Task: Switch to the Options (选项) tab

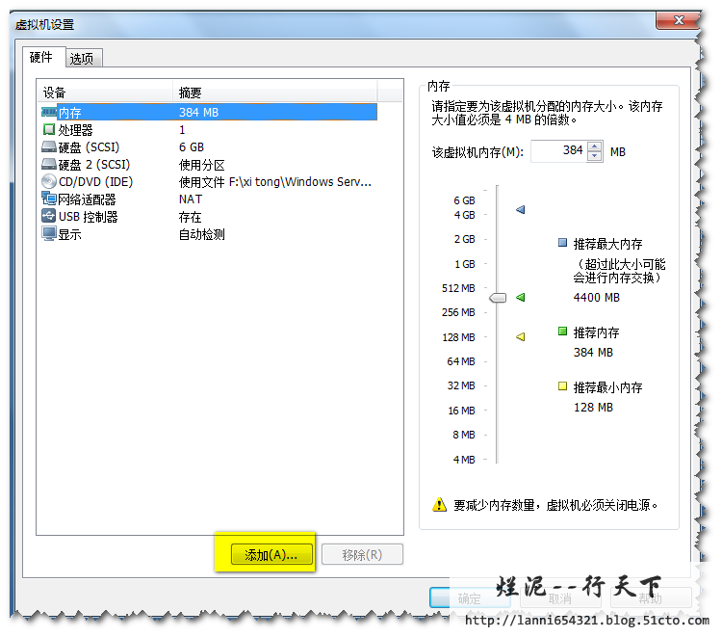Action: click(x=82, y=59)
